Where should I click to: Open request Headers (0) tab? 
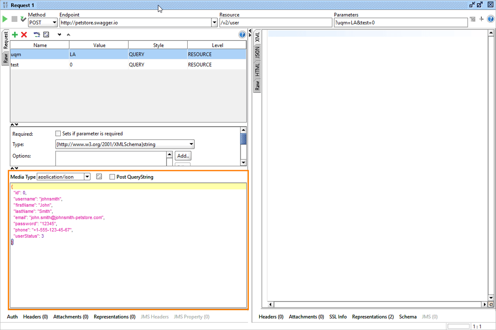35,316
